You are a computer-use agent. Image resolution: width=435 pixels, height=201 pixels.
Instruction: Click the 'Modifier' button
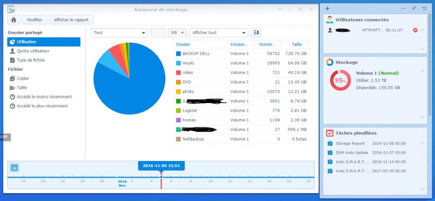(35, 20)
